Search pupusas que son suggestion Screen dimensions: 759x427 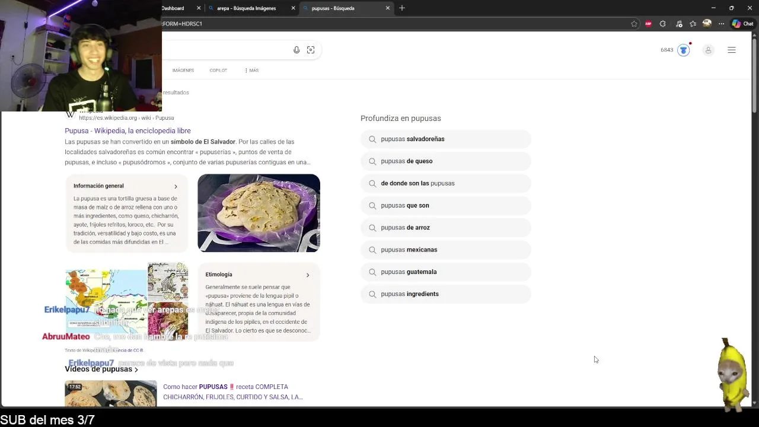(x=445, y=205)
